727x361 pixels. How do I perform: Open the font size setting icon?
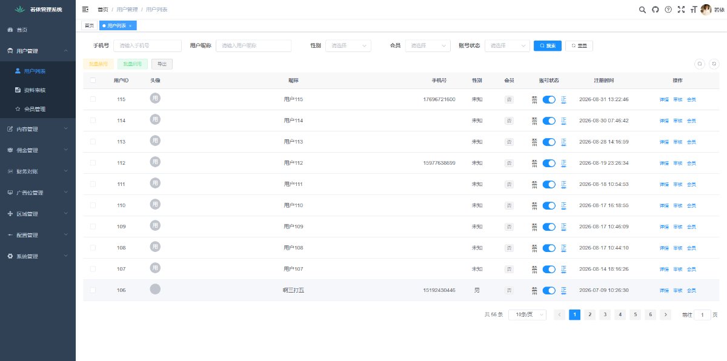(694, 9)
